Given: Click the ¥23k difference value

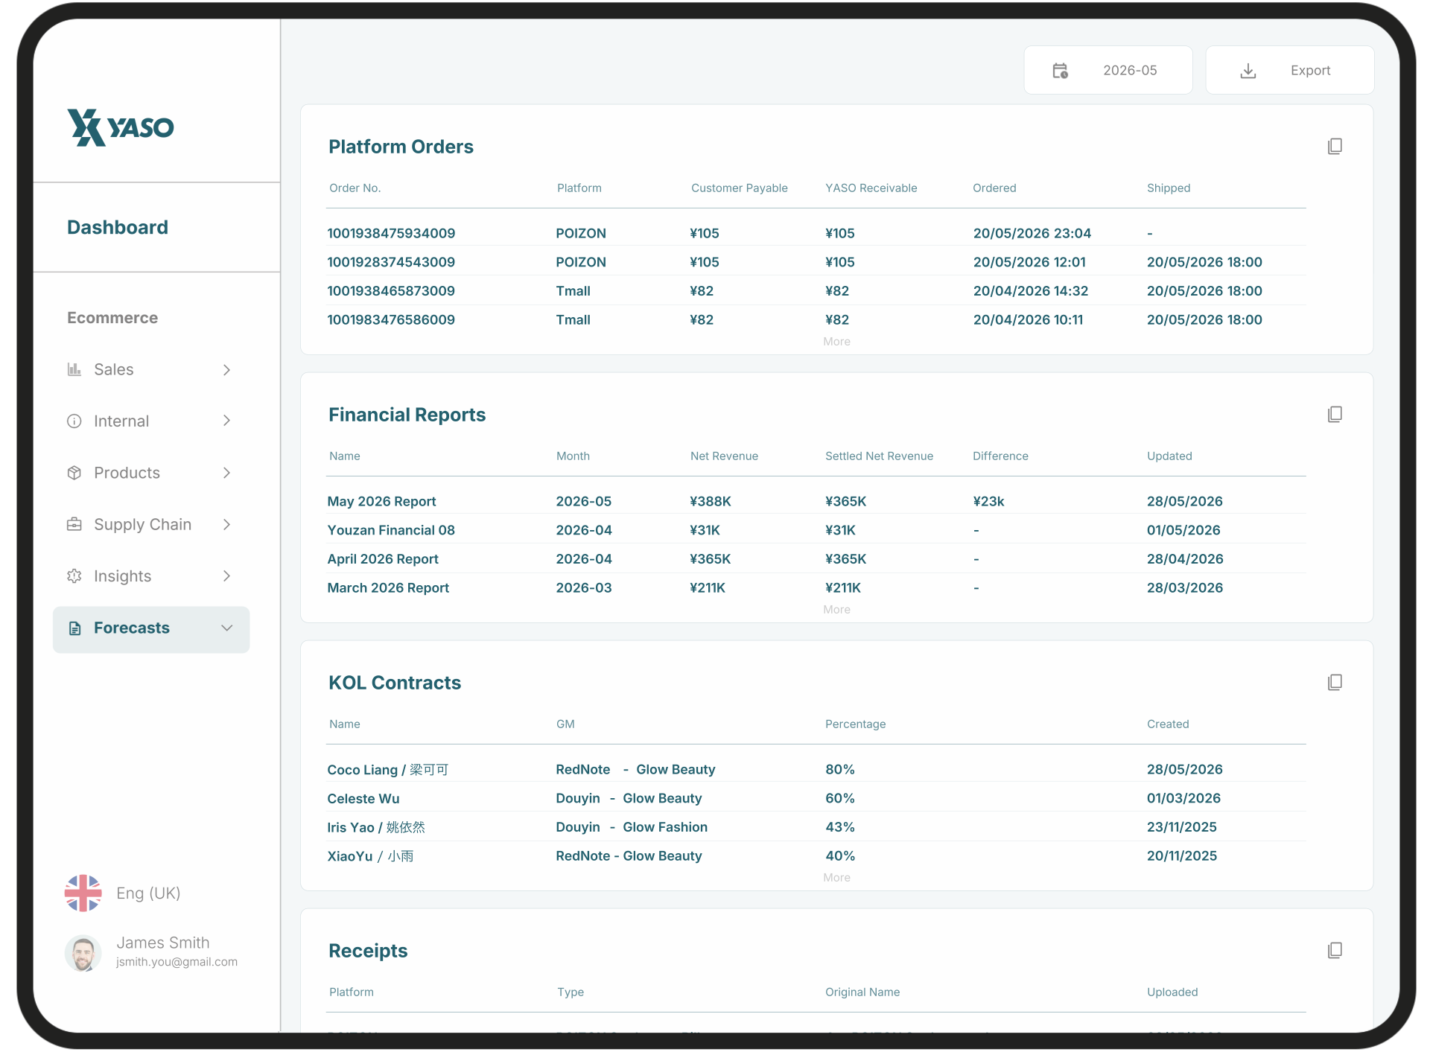Looking at the screenshot, I should (x=989, y=502).
